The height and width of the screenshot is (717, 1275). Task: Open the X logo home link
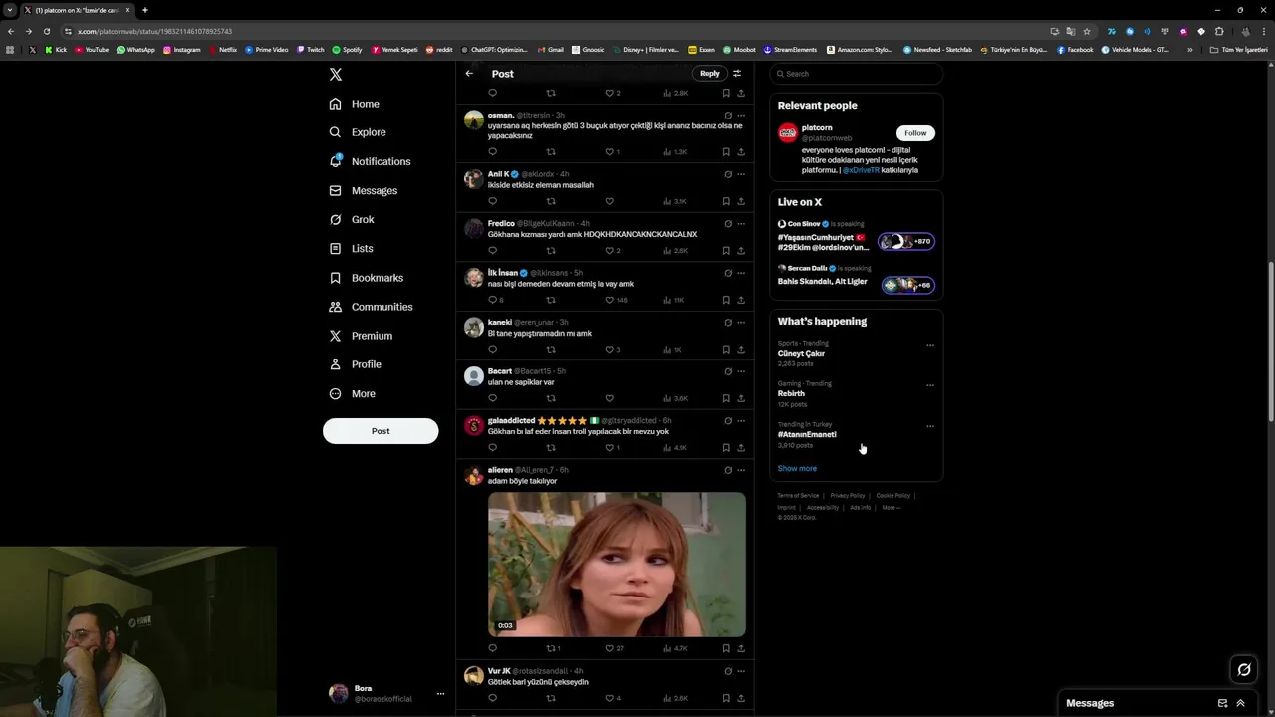pos(336,75)
